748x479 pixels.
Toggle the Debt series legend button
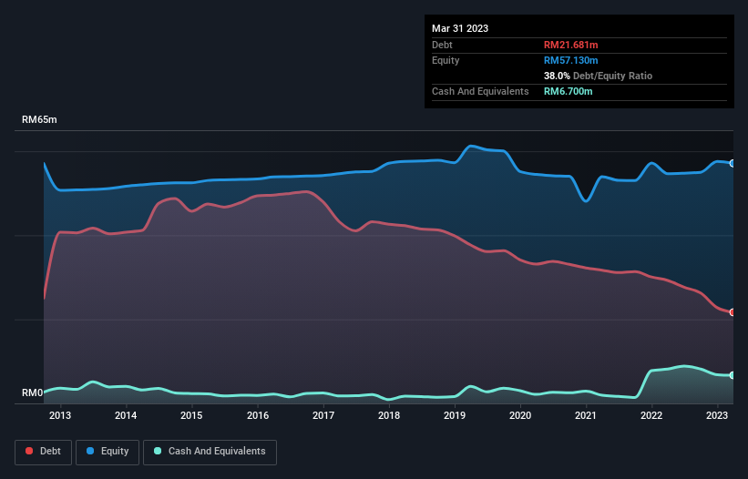(x=44, y=452)
